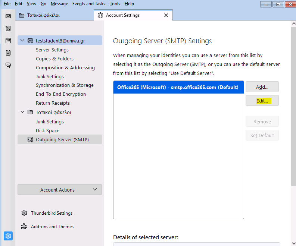Image resolution: width=296 pixels, height=246 pixels.
Task: Collapse the teststudent8@uniwa.gr account tree
Action: pos(22,40)
